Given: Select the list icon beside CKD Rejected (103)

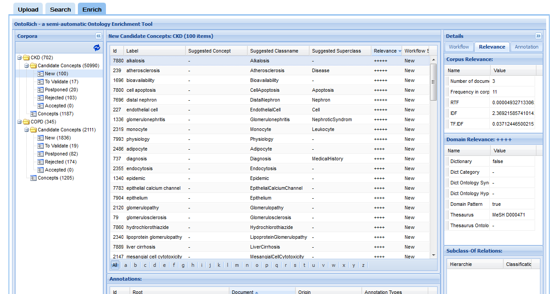Looking at the screenshot, I should (x=41, y=98).
